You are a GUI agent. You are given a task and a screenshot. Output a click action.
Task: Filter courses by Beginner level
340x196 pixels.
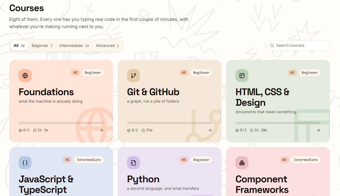click(x=42, y=46)
